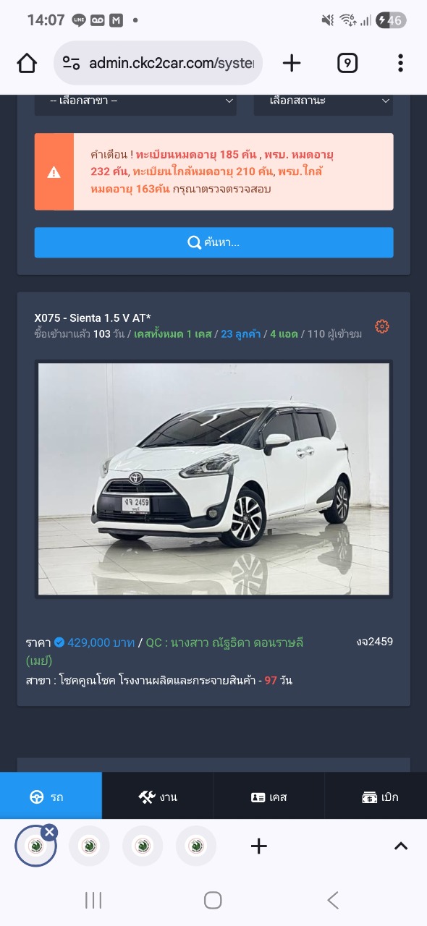This screenshot has height=926, width=427.
Task: Select the second tab in the tab group
Action: (x=89, y=846)
